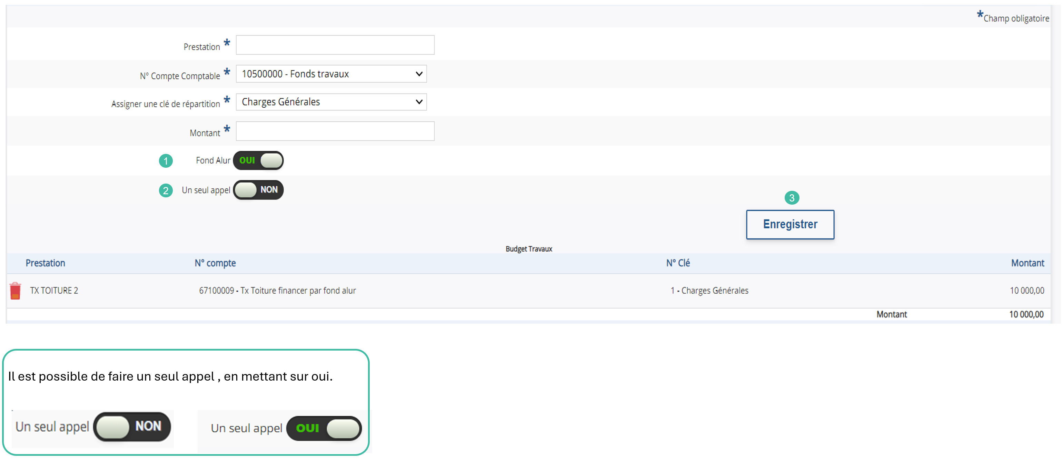Click the Prestation column header
Viewport: 1063px width, 461px height.
pyautogui.click(x=46, y=263)
